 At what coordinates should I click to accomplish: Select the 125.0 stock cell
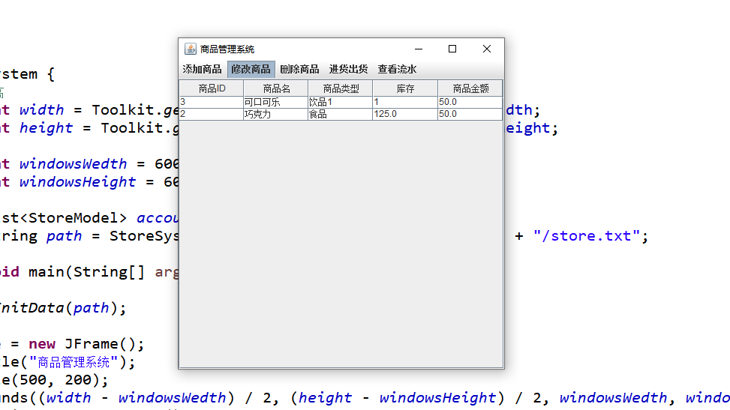[x=405, y=114]
